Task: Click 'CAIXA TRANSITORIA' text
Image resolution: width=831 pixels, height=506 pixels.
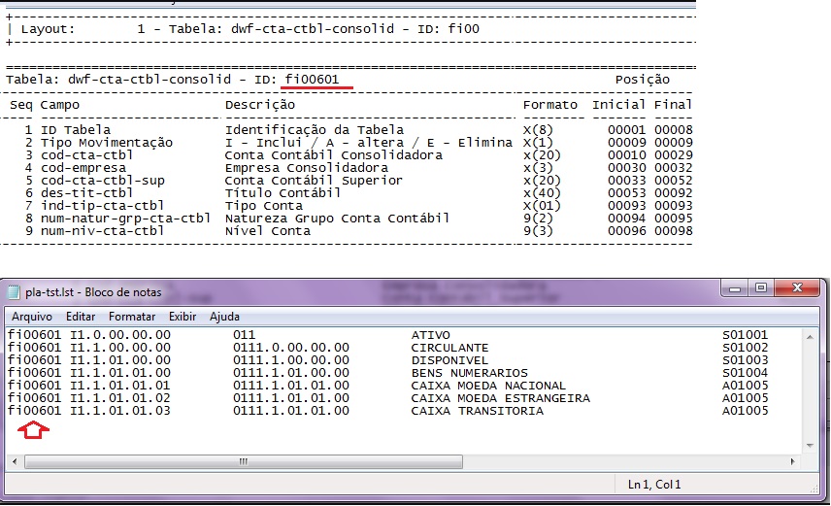Action: (477, 411)
